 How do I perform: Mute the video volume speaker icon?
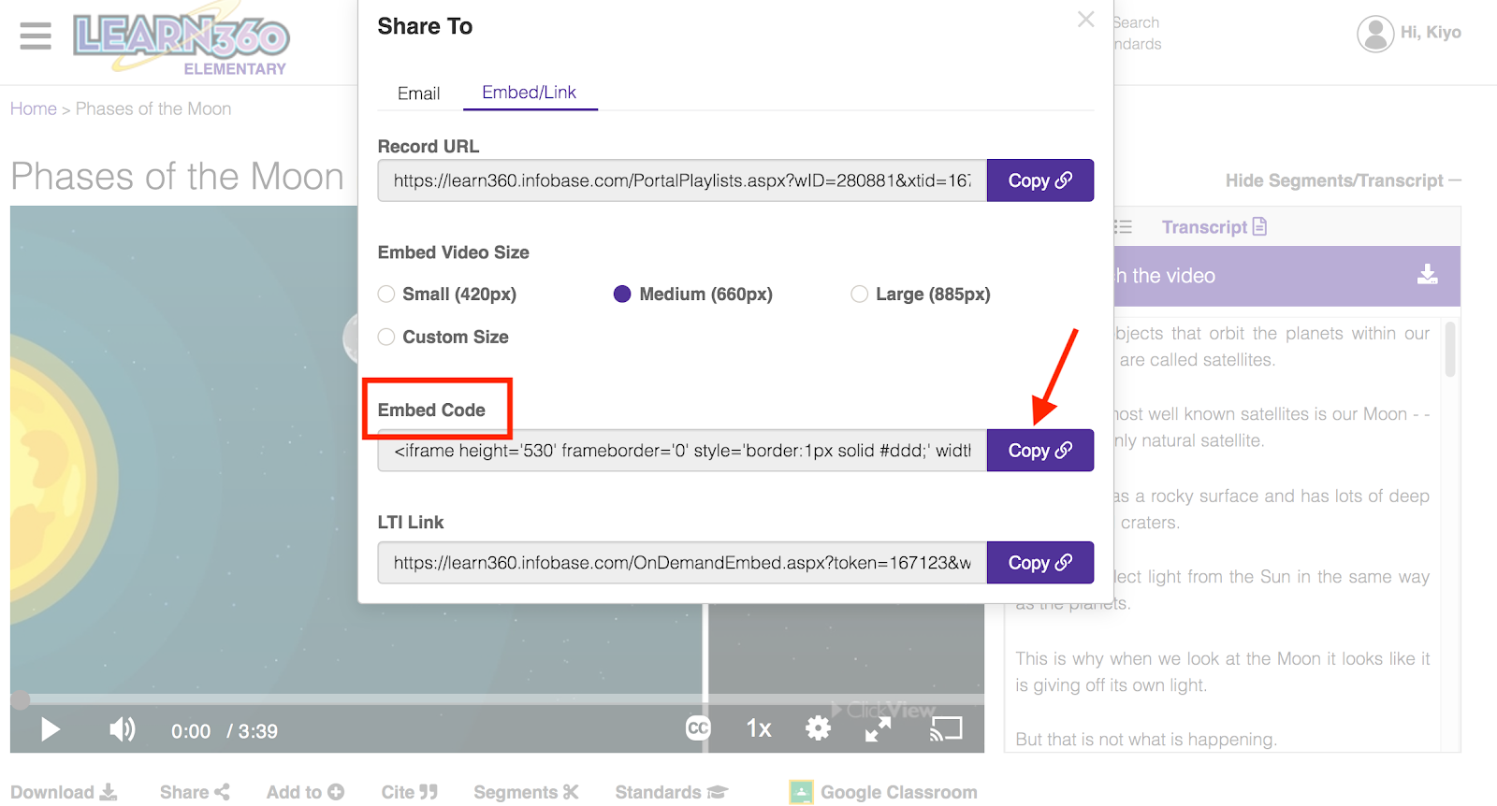click(122, 729)
